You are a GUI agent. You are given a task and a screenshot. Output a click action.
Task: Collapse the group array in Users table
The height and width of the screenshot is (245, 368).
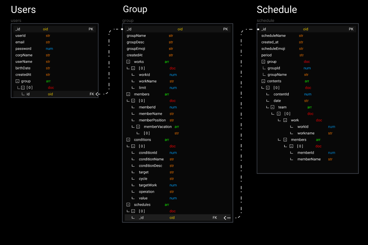pos(17,81)
